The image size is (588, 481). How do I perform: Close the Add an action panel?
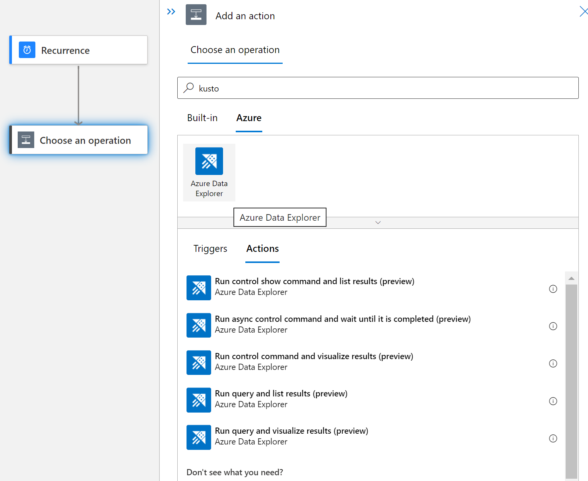[583, 12]
